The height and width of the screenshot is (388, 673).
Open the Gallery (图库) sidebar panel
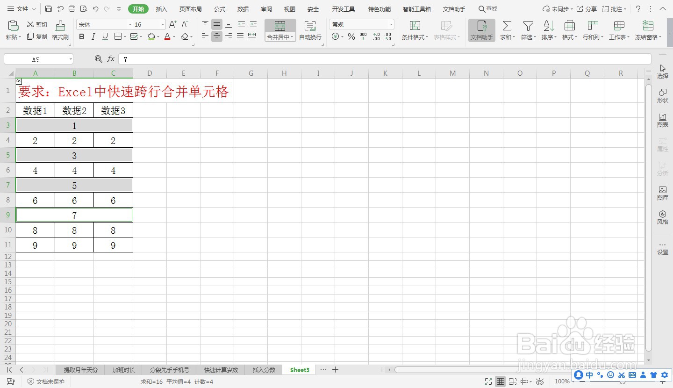662,193
